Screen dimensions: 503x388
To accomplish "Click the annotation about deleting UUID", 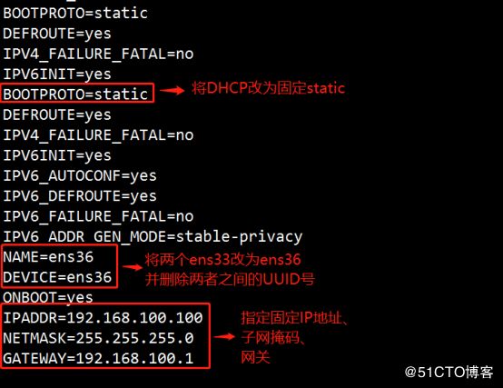I will coord(230,280).
